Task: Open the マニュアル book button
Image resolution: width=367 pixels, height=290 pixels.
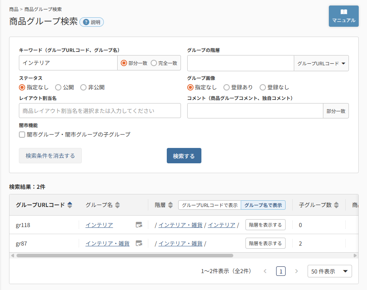Action: coord(343,16)
